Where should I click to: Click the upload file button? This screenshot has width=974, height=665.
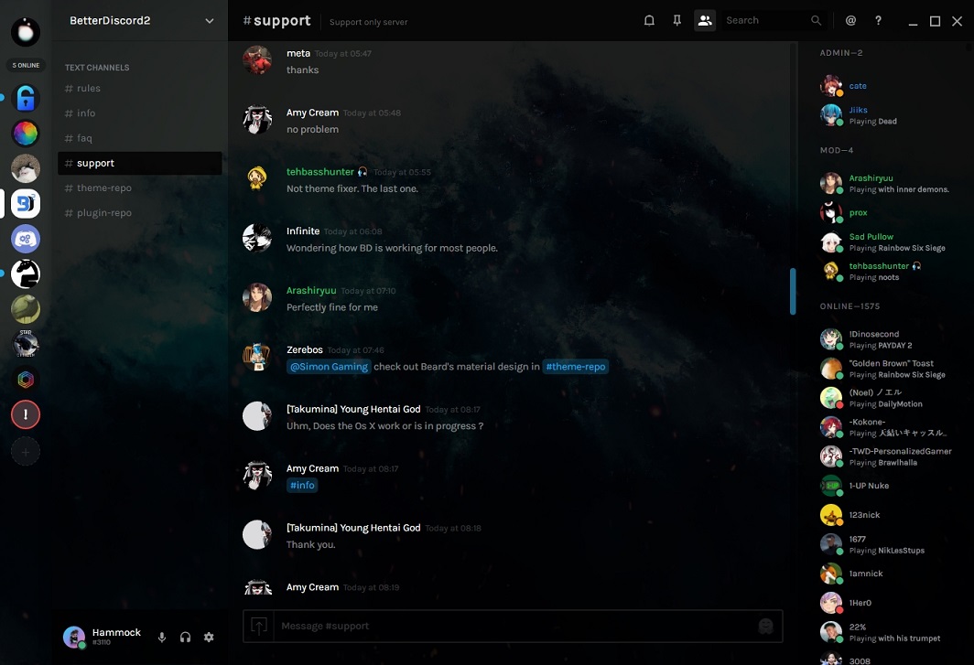pyautogui.click(x=259, y=626)
